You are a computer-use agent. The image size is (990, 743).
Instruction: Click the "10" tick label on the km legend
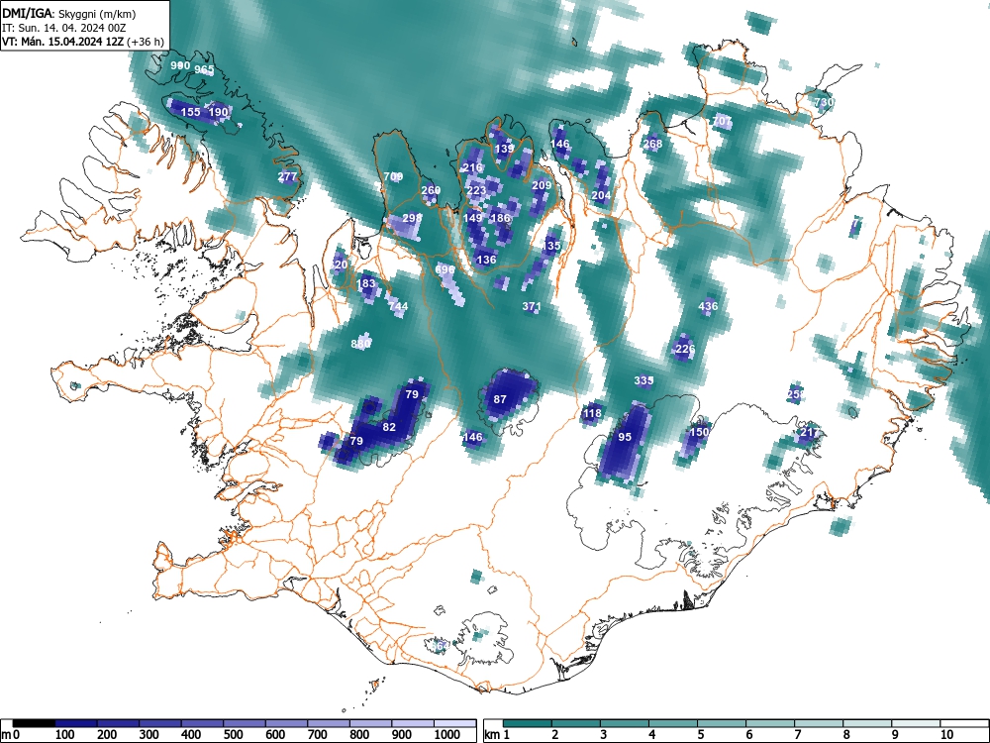point(946,735)
